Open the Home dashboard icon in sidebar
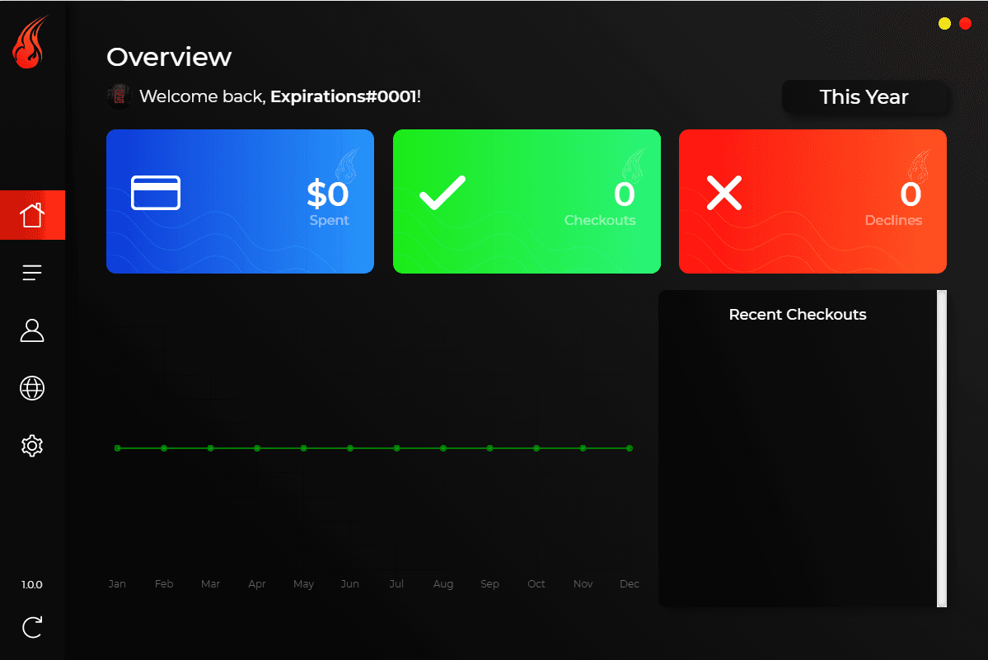Screen dimensions: 988x660 [32, 215]
